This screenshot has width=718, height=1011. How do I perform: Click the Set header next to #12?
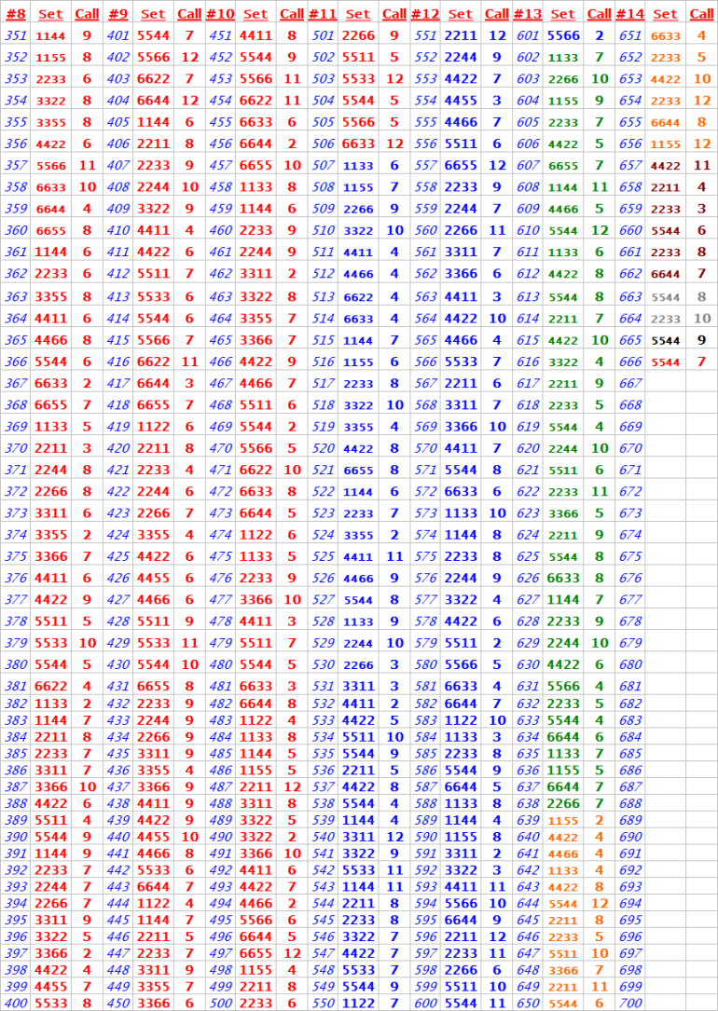click(x=461, y=14)
